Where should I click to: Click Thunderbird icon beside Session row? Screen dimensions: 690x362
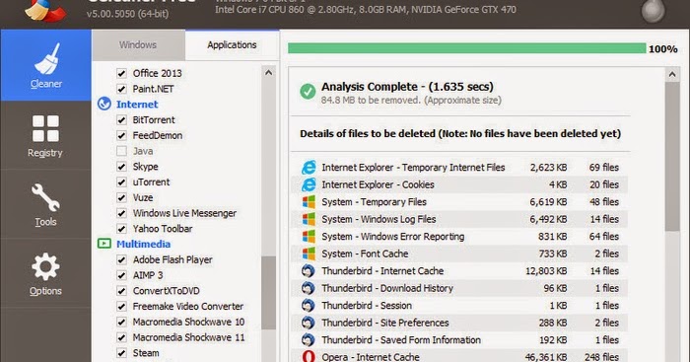coord(308,305)
